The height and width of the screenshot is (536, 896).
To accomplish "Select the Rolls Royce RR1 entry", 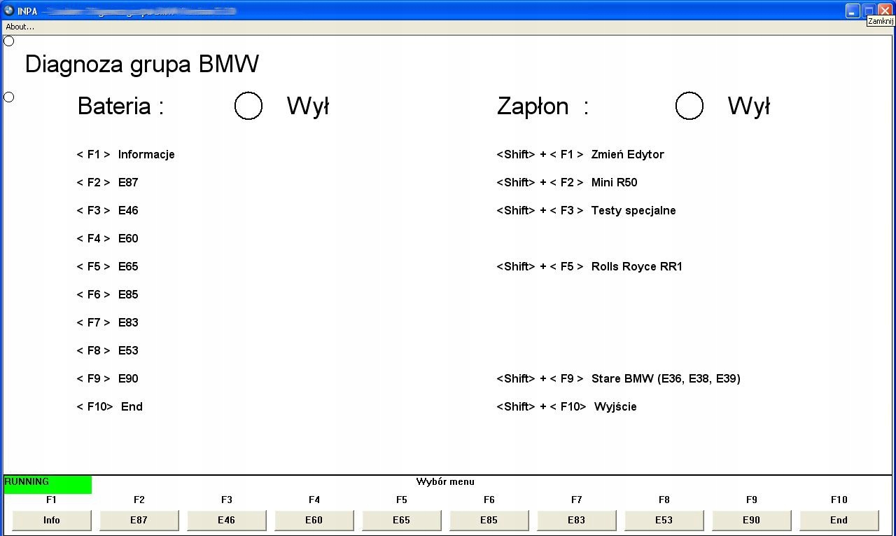I will pos(637,266).
